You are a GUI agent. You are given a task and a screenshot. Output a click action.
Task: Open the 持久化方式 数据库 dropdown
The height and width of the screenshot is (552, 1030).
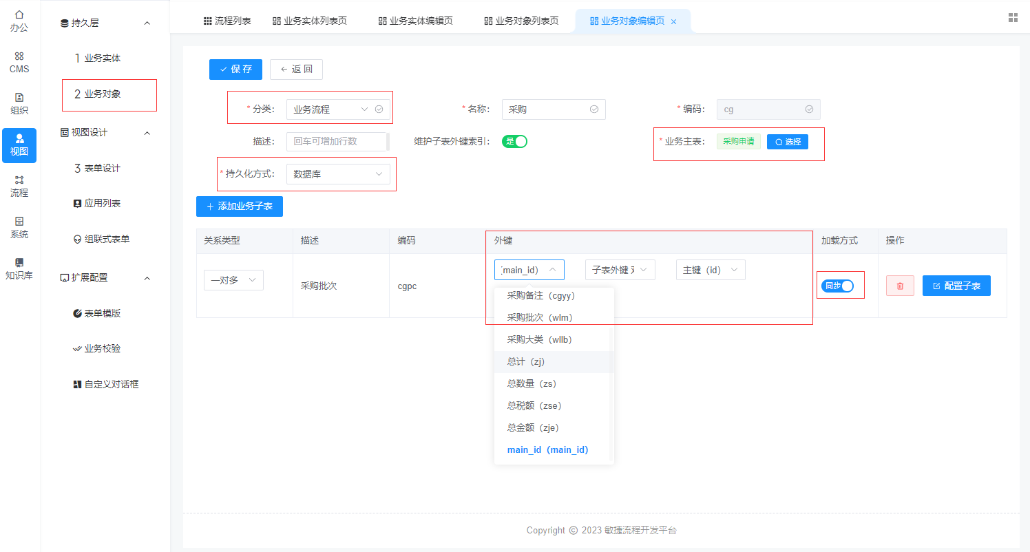tap(338, 174)
